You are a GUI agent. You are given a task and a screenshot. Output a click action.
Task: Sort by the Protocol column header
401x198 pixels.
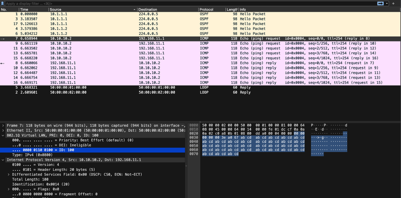pos(212,10)
